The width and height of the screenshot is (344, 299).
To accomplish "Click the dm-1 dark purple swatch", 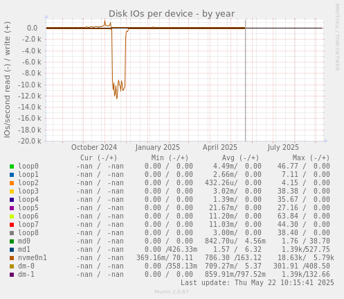I will pos(12,275).
